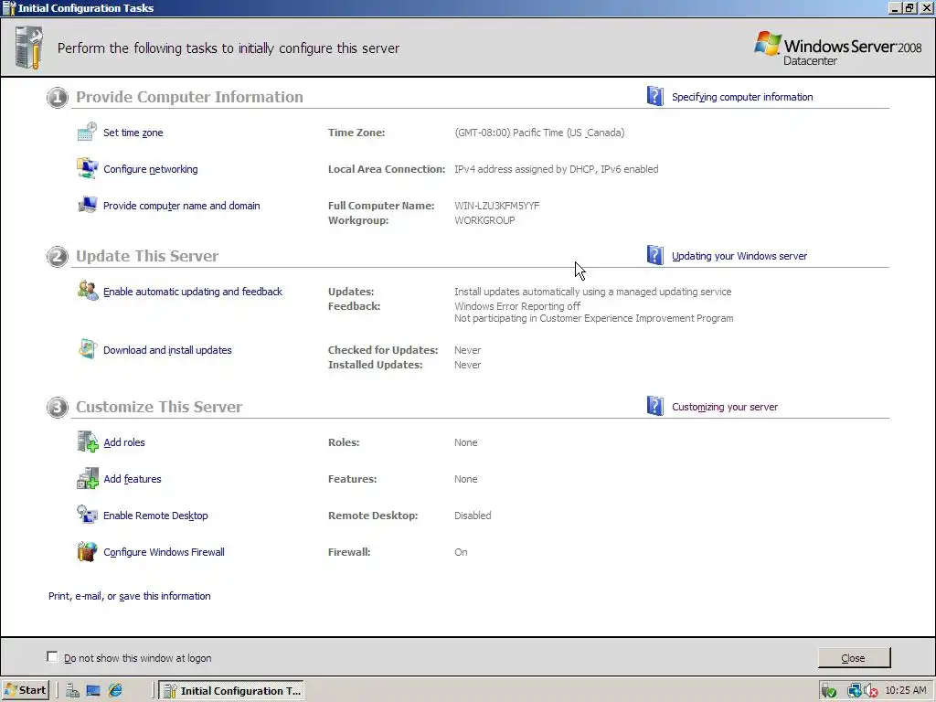Viewport: 936px width, 702px height.
Task: Click the Enable Remote Desktop icon
Action: tap(87, 515)
